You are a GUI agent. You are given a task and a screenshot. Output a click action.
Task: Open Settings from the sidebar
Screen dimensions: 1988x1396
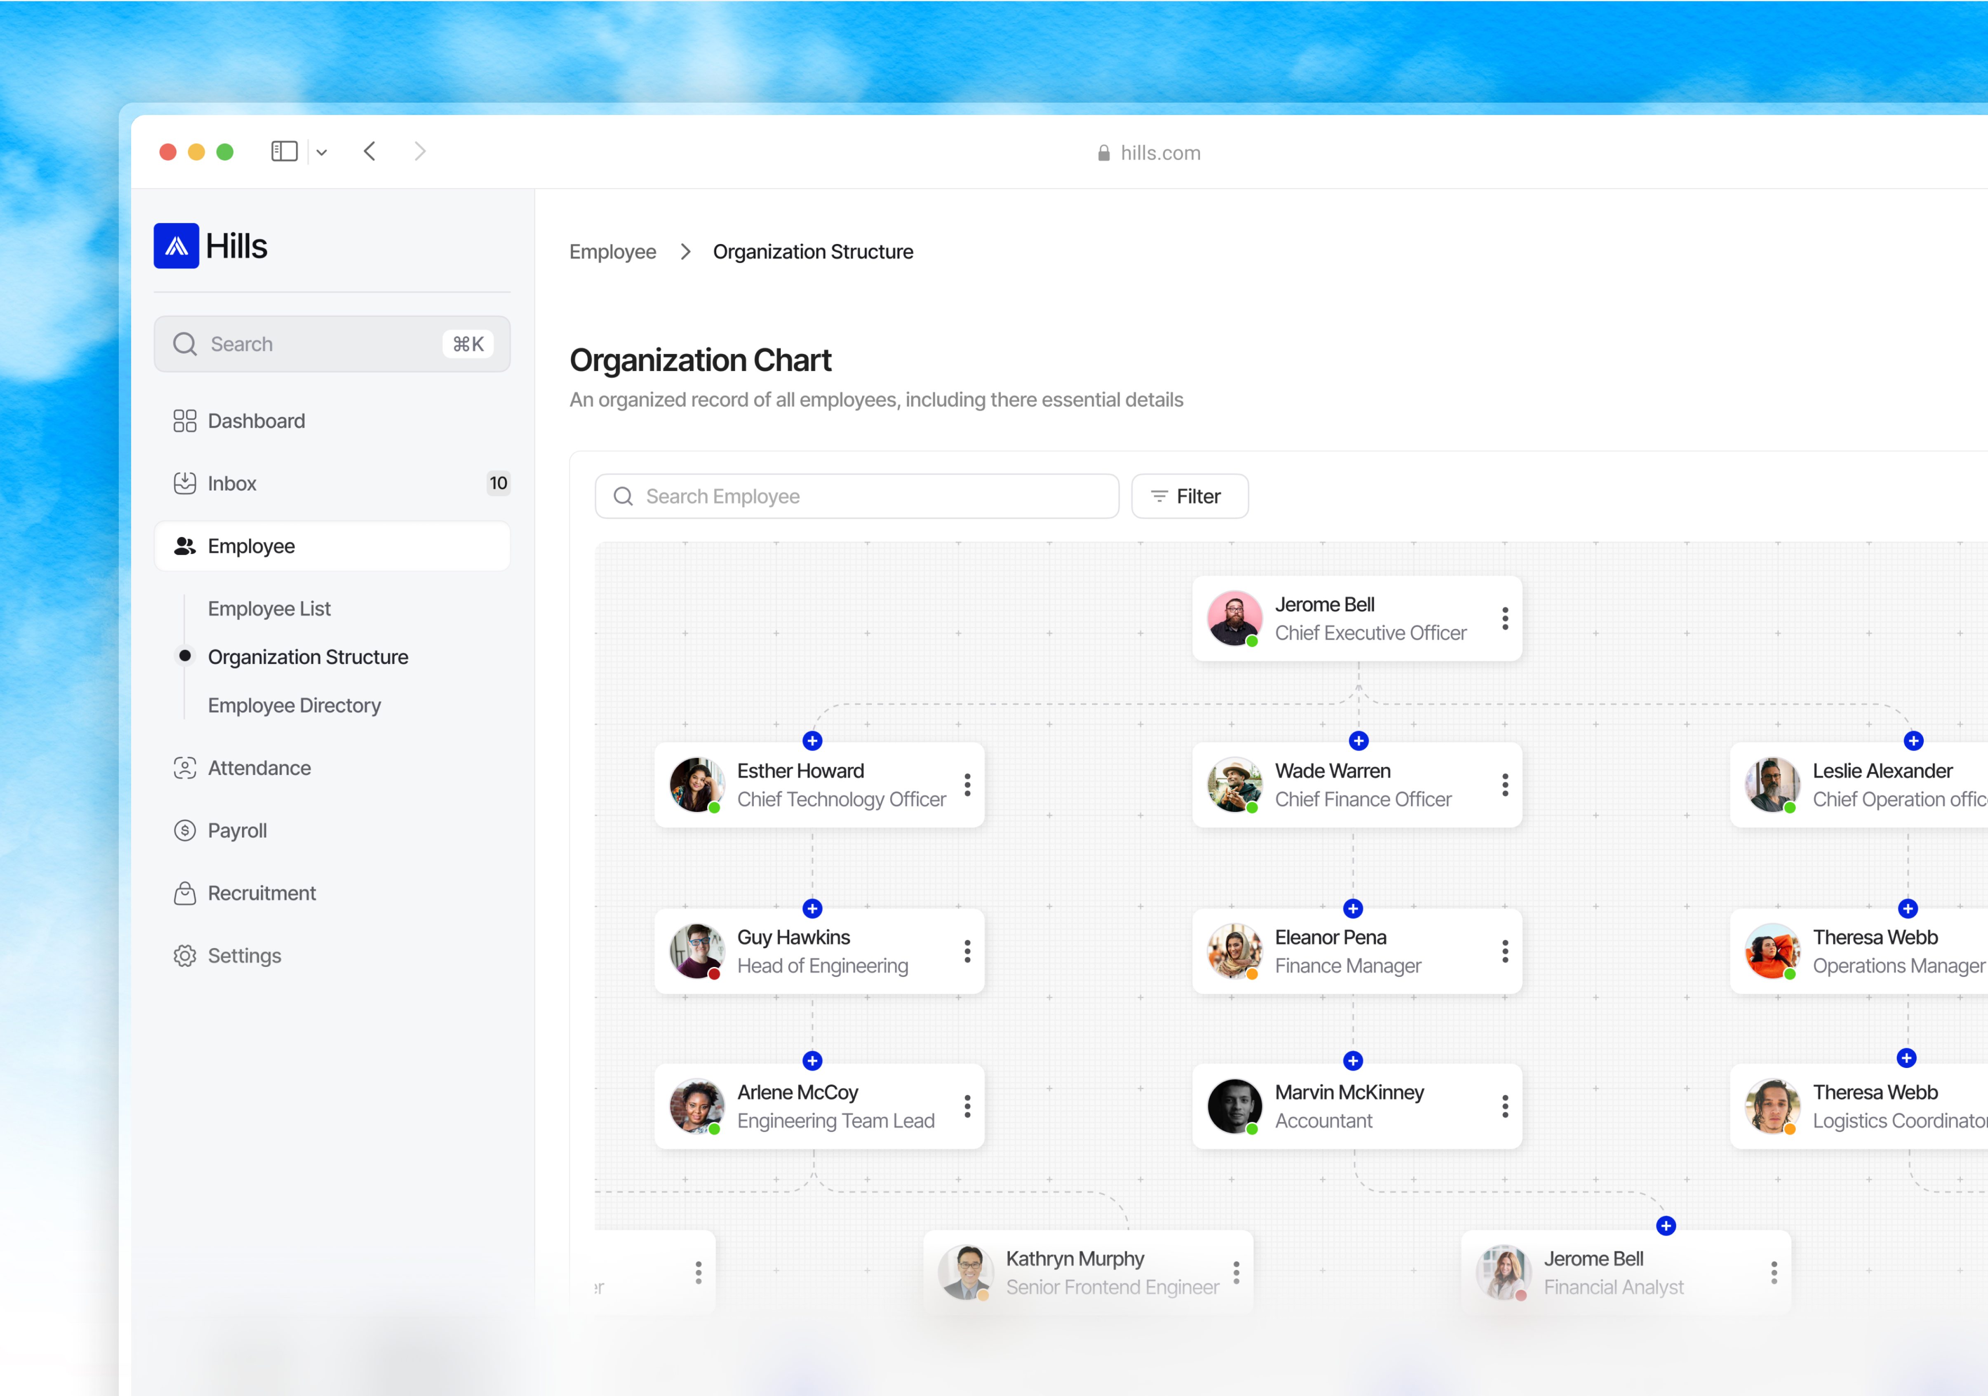tap(244, 955)
